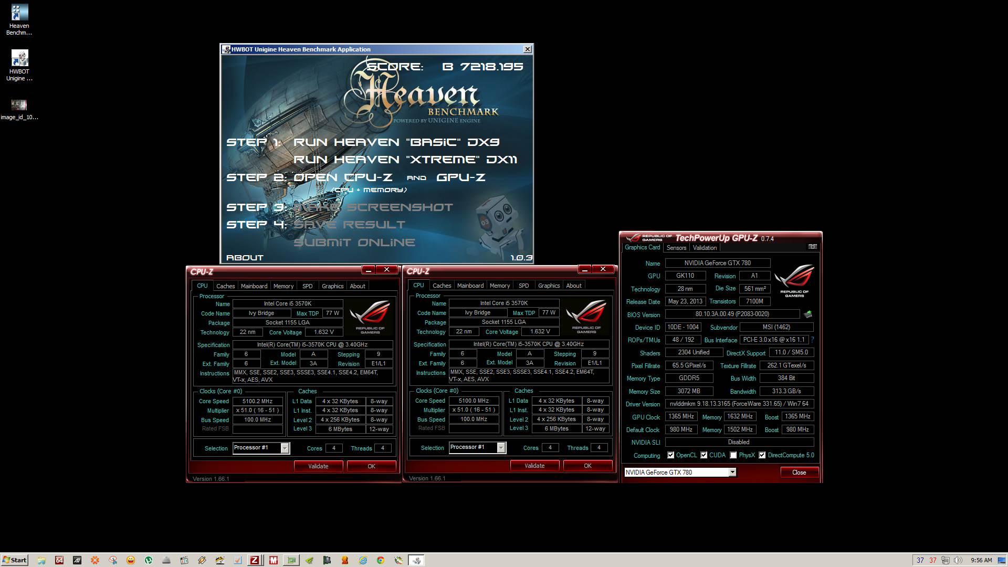This screenshot has width=1008, height=567.
Task: Click GPU-Z link in step 2
Action: coord(460,177)
